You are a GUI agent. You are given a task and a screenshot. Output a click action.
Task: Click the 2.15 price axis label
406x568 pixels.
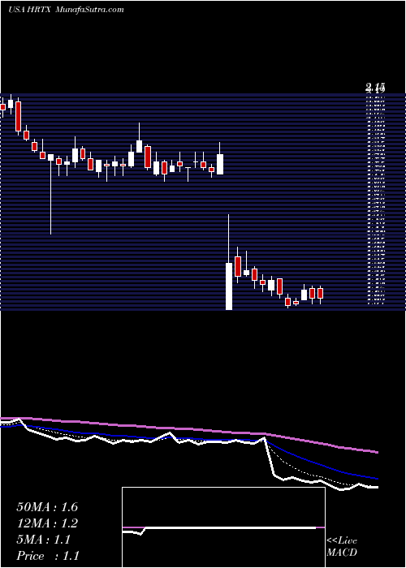click(375, 88)
